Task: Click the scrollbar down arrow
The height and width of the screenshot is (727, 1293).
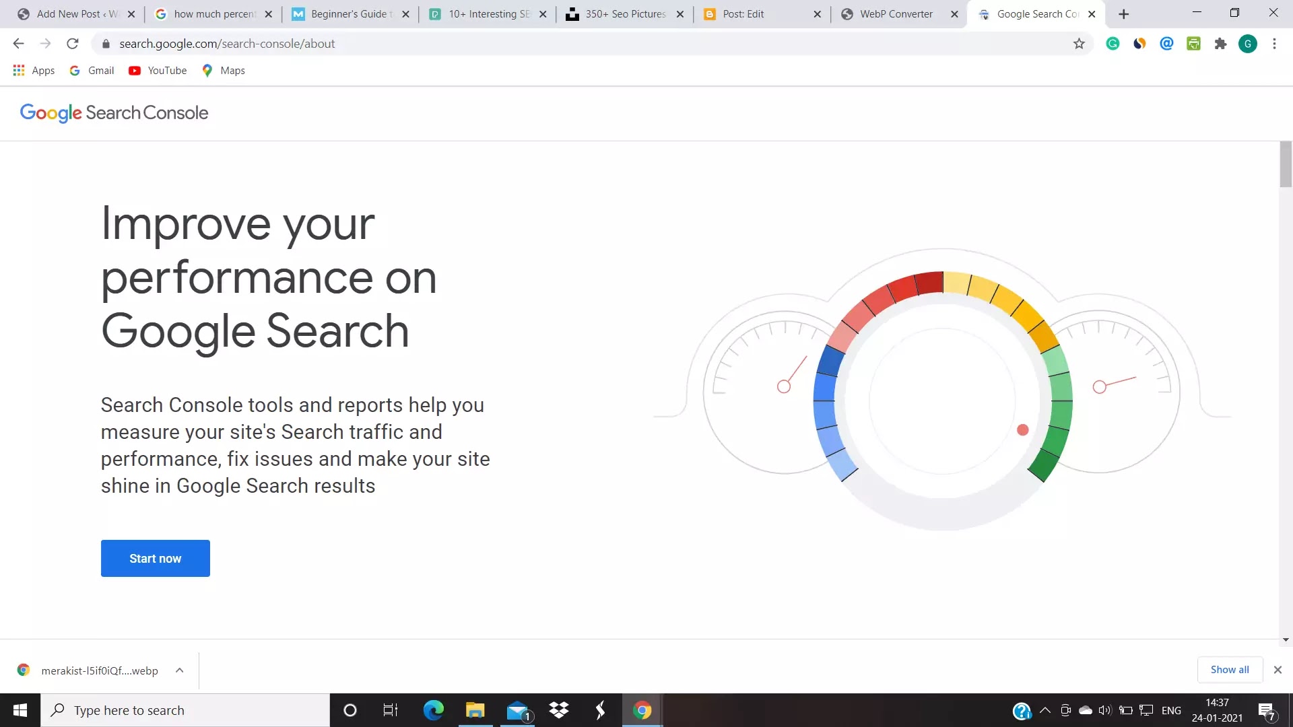Action: pyautogui.click(x=1286, y=640)
